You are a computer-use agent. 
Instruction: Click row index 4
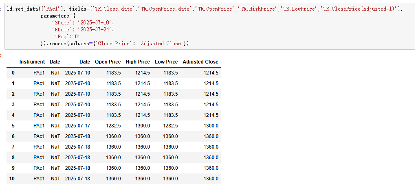tap(13, 115)
